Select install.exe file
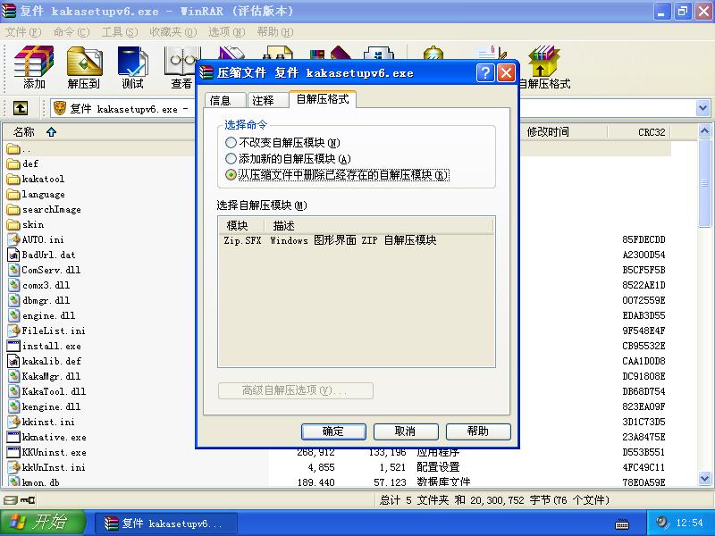 coord(44,346)
